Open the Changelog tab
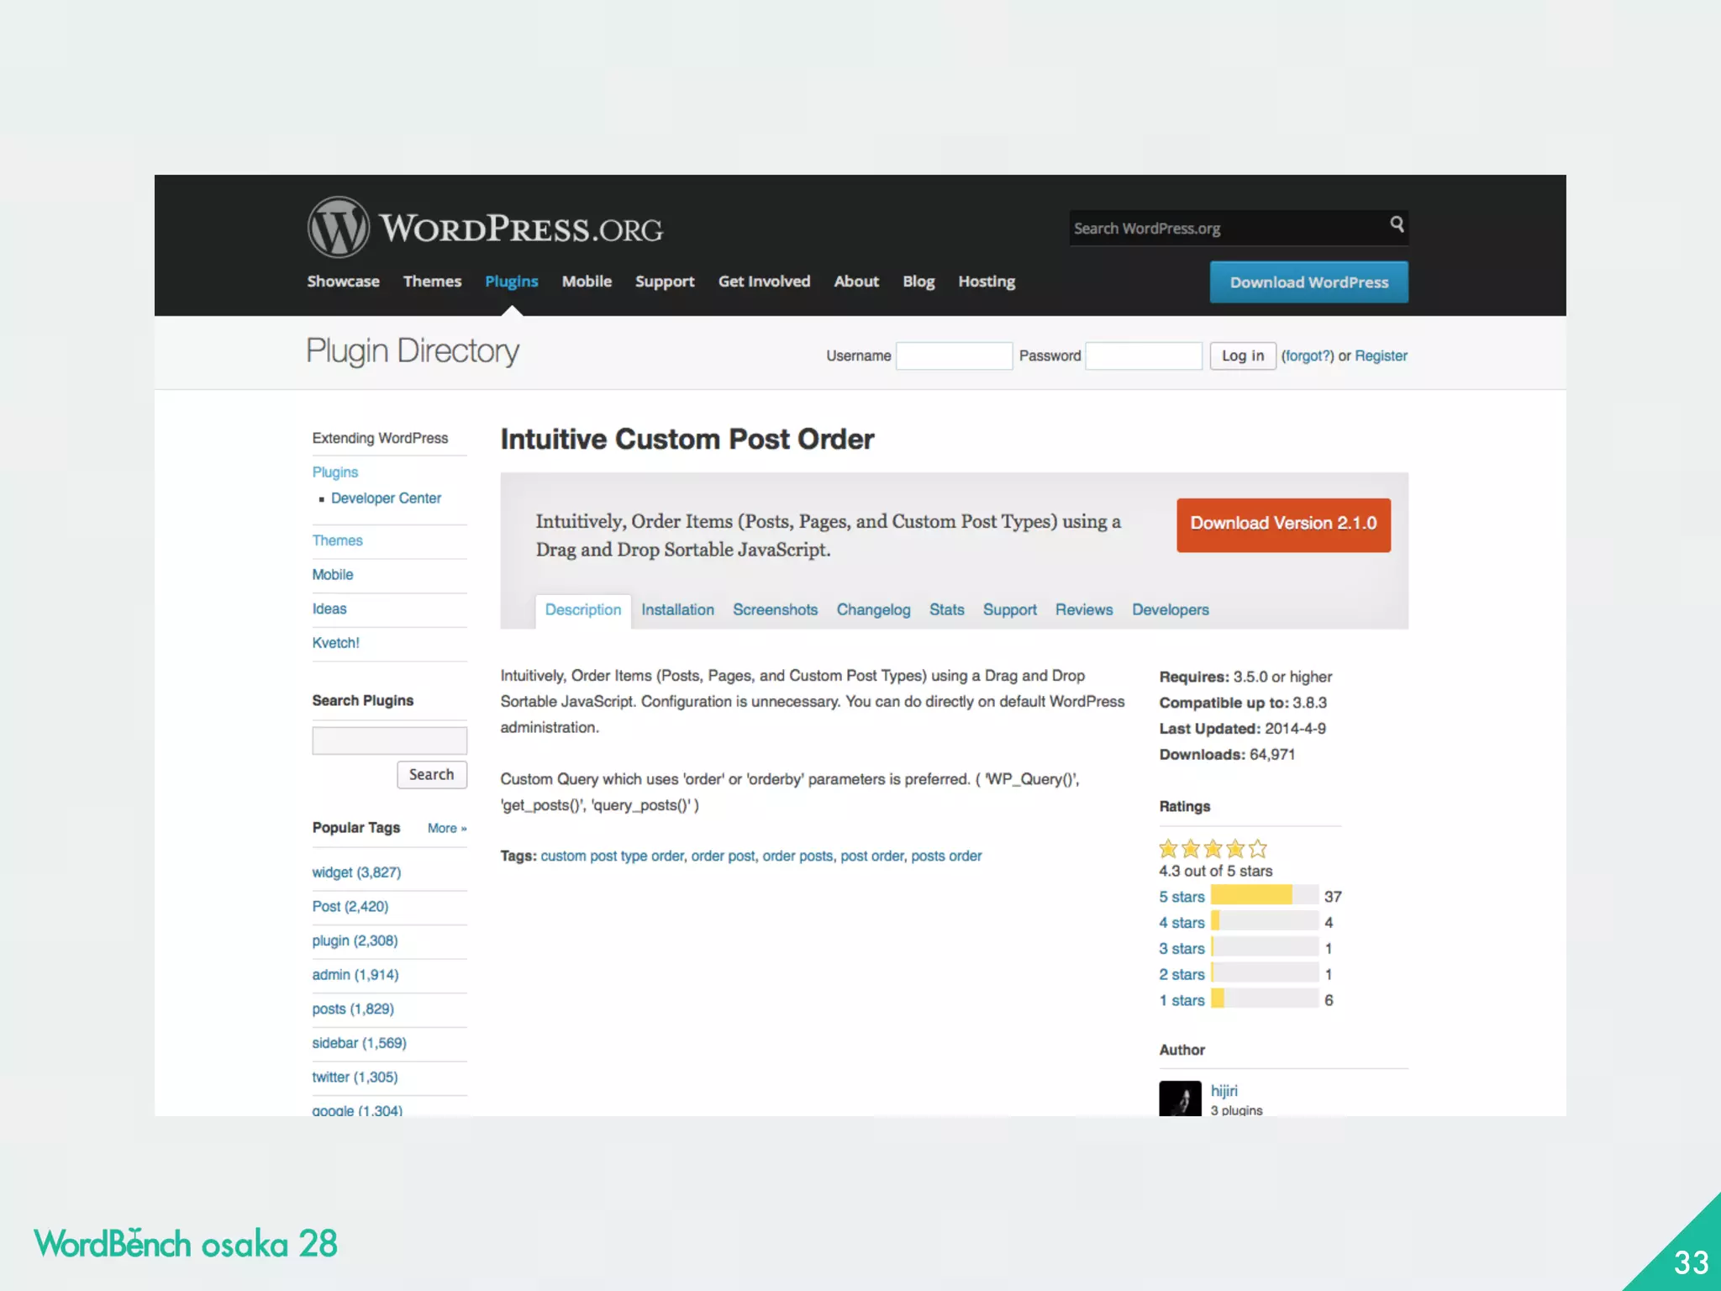Viewport: 1721px width, 1291px height. tap(873, 609)
